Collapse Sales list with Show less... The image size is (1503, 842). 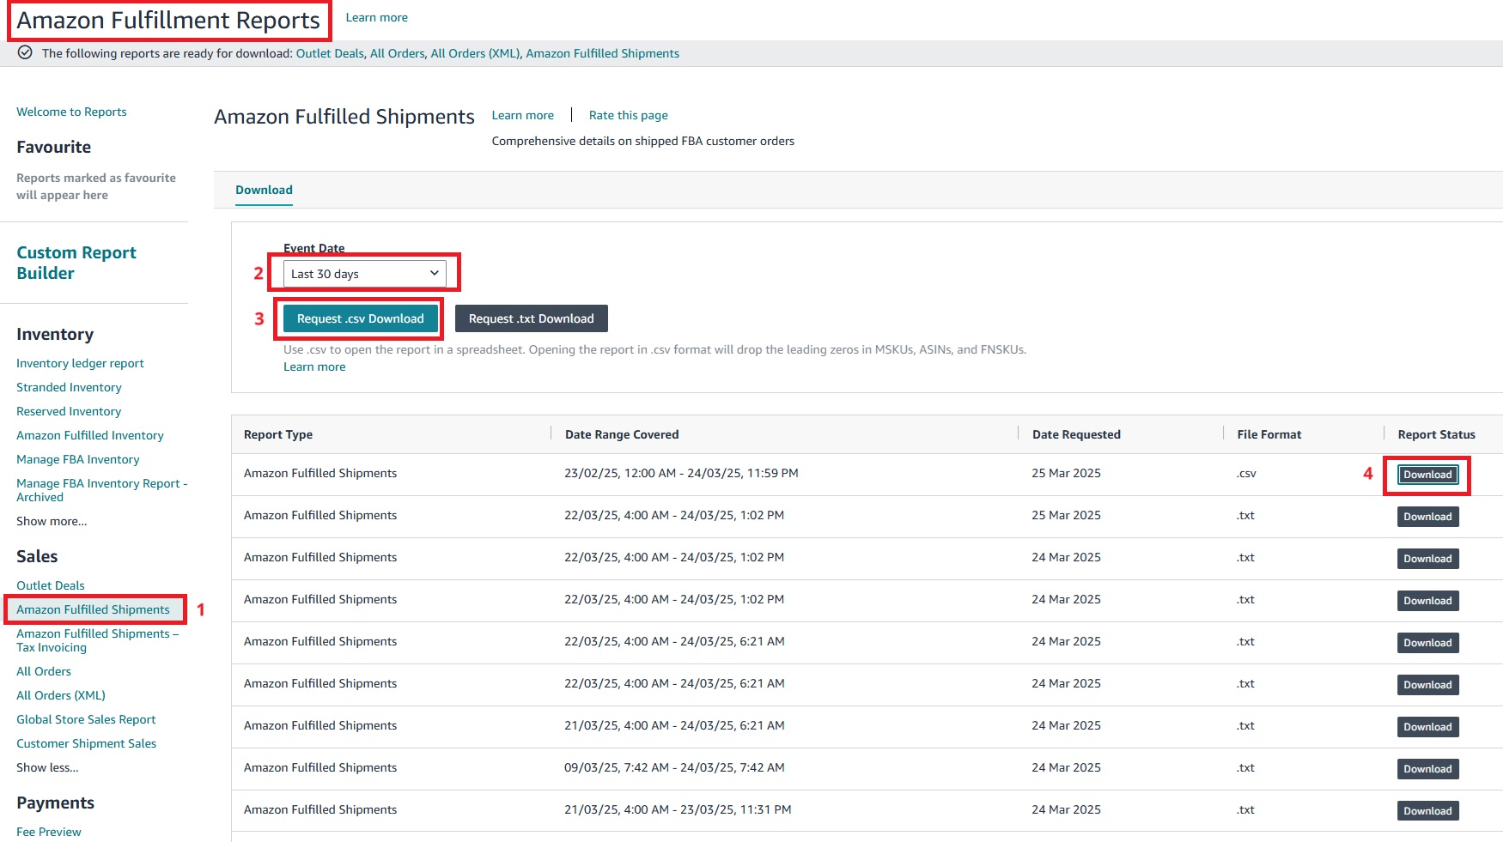pyautogui.click(x=47, y=767)
